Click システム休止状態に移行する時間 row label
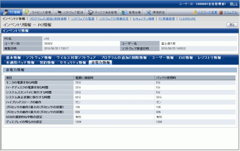 click(28, 97)
